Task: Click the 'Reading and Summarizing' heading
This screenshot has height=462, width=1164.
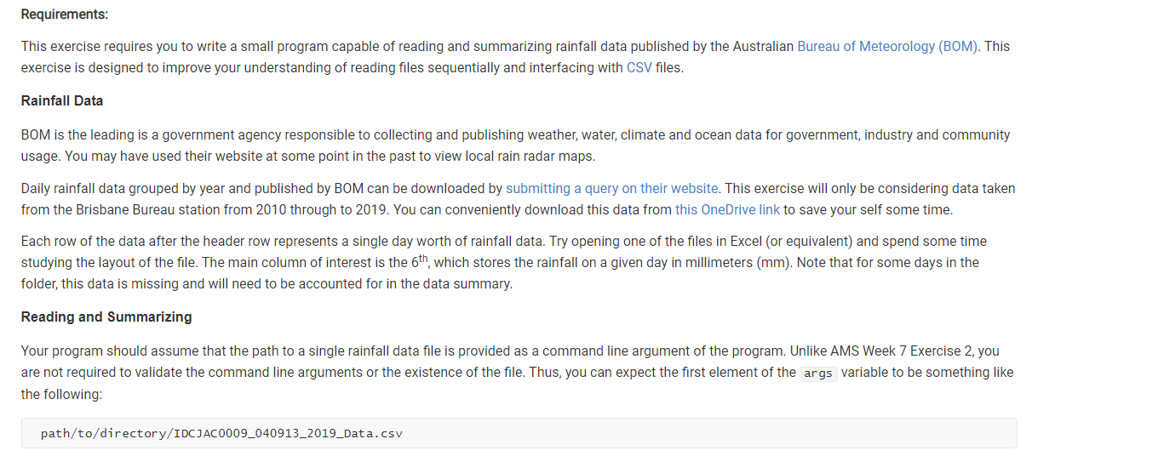Action: click(x=106, y=317)
